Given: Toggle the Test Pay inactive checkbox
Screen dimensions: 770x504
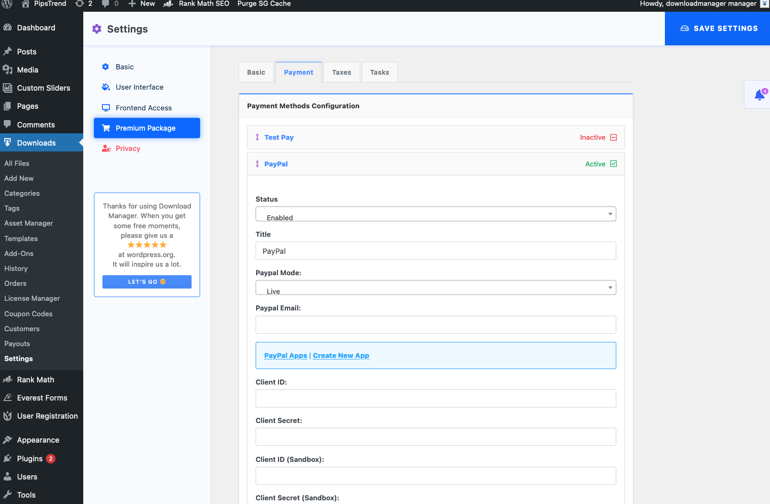Looking at the screenshot, I should click(x=614, y=137).
